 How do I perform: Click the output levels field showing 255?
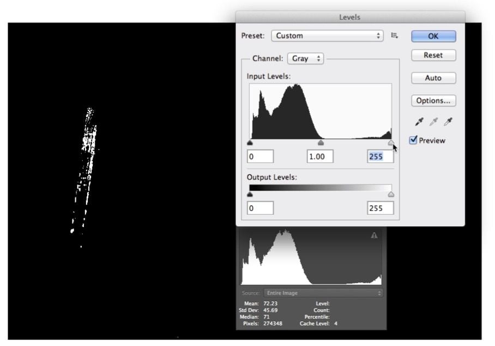(x=380, y=208)
